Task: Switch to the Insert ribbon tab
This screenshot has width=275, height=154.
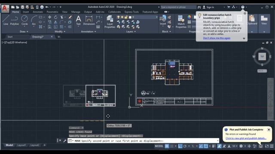Action: pos(26,12)
